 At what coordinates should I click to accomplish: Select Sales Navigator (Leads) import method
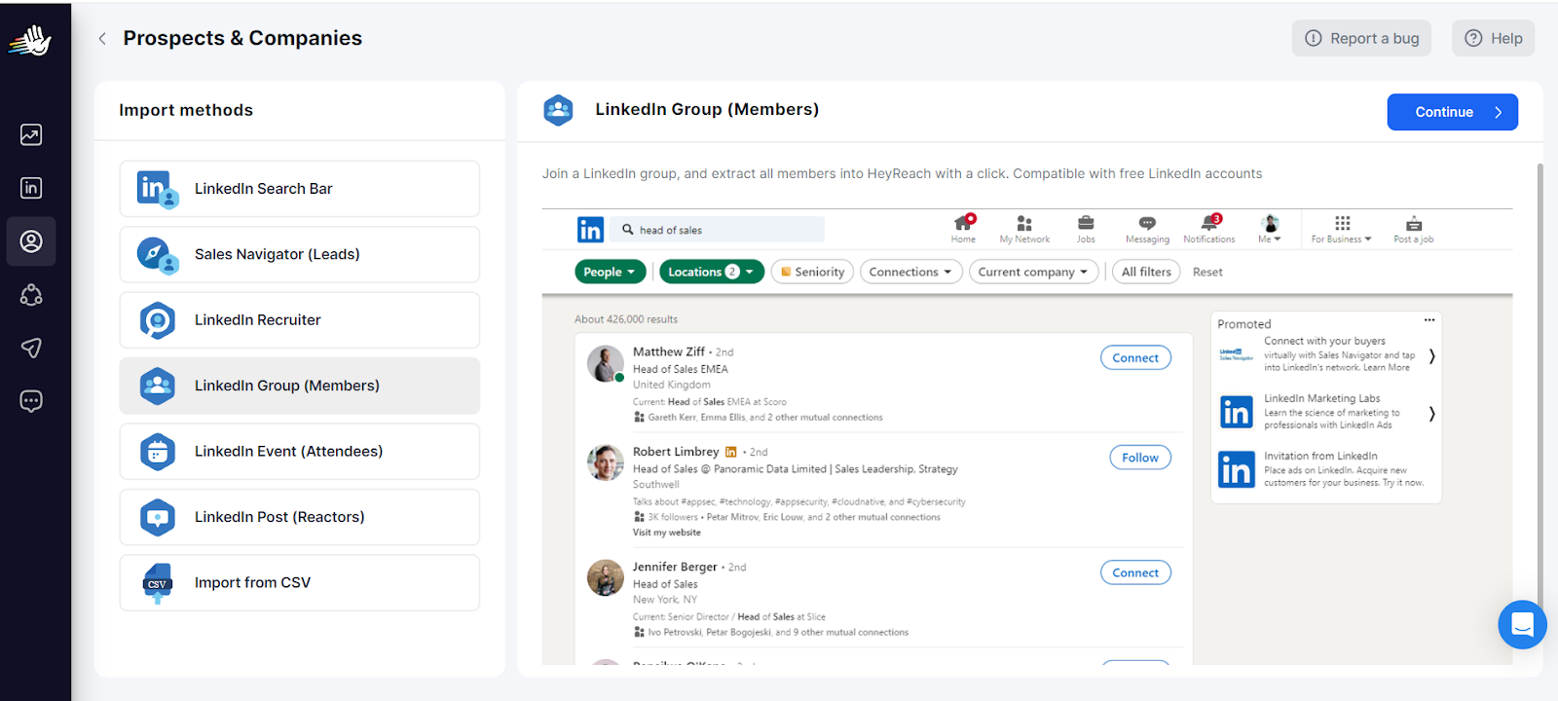pos(300,255)
